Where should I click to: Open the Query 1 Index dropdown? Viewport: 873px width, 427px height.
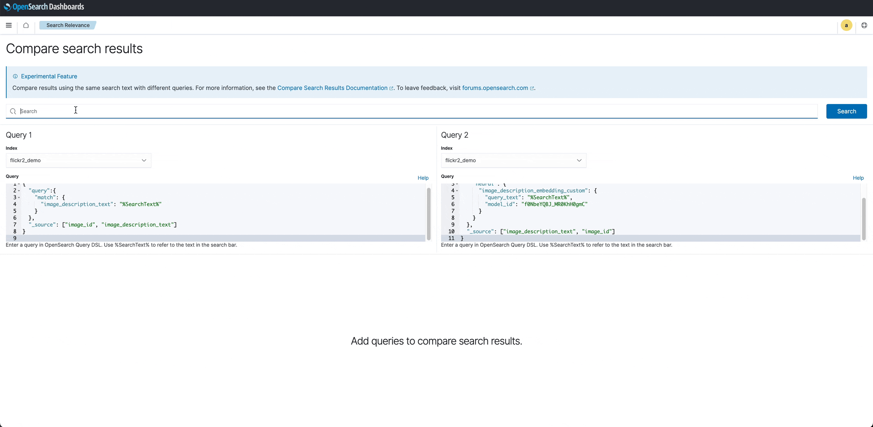[x=78, y=160]
